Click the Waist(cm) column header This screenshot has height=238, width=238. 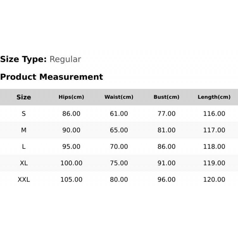pos(119,97)
